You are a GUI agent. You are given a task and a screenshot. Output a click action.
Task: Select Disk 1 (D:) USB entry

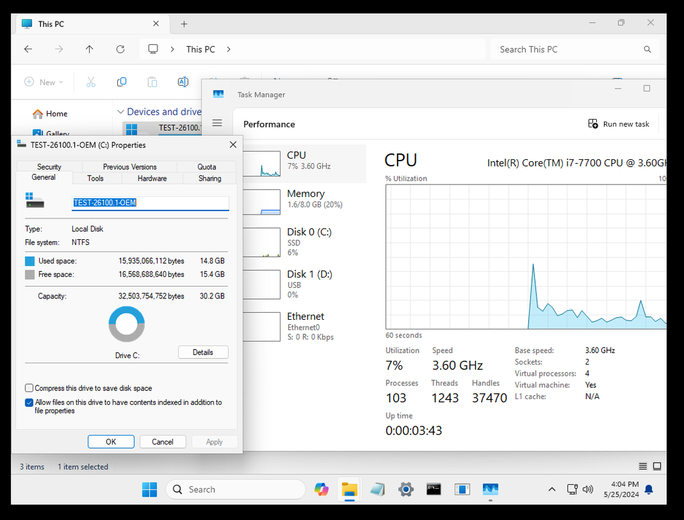tap(304, 285)
